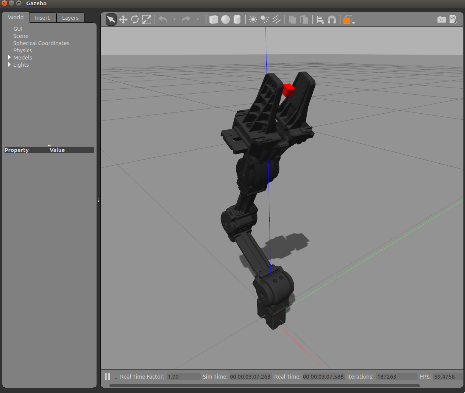
Task: Switch to the Layers tab
Action: 70,18
